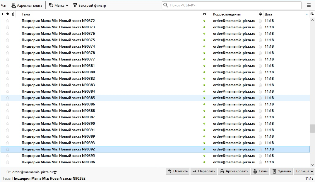The image size is (315, 182).
Task: Mark order N90380 message as spam
Action: [x=260, y=72]
